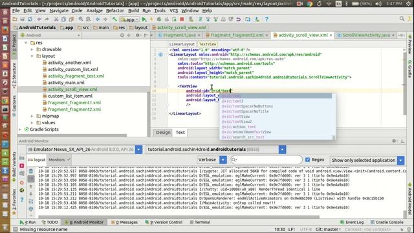Click the logcat search input field
Screen dimensions: 414x233
coord(266,160)
